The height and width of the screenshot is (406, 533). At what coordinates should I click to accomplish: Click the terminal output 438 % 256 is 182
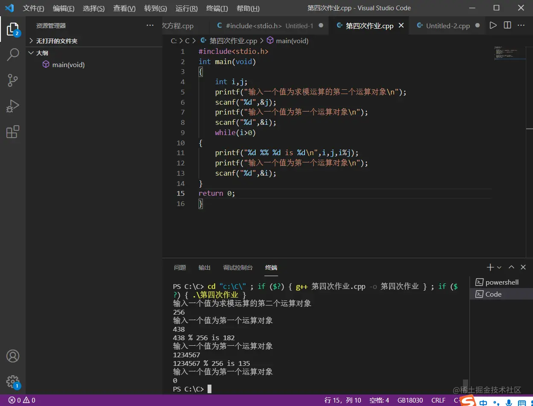(x=204, y=338)
